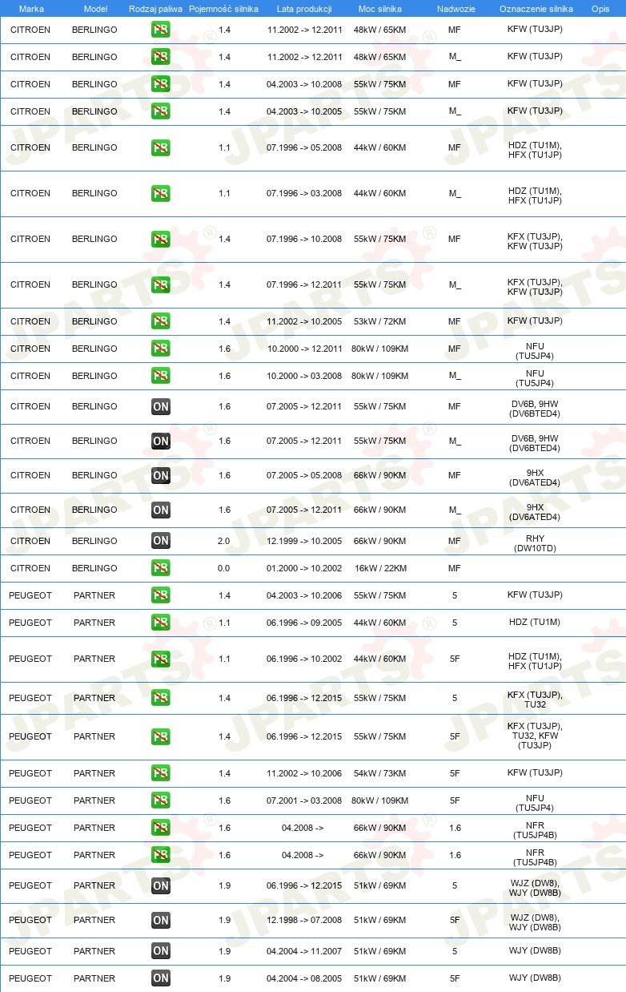626x992 pixels.
Task: Click petrol icon in Berlingo 80kW 10.2000 -> 12.2011 row
Action: 161,349
